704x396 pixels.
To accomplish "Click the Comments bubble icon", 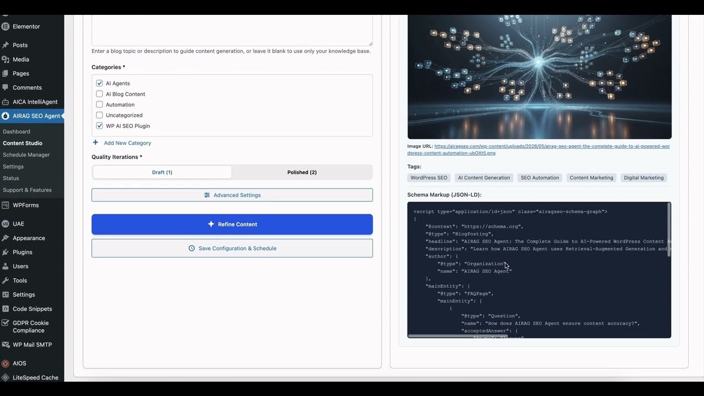I will point(5,87).
